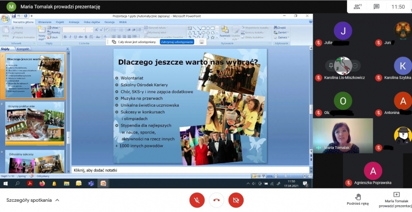The width and height of the screenshot is (412, 212).
Task: Toggle strikethrough formatting
Action: coord(81,37)
